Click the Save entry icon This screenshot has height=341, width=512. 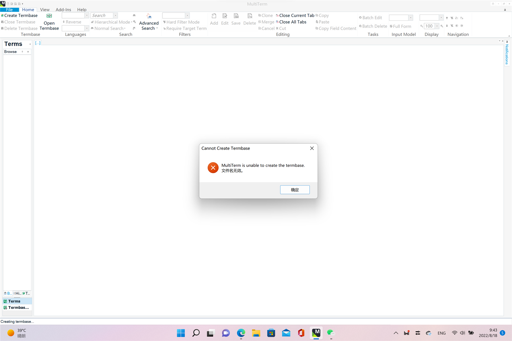[236, 16]
